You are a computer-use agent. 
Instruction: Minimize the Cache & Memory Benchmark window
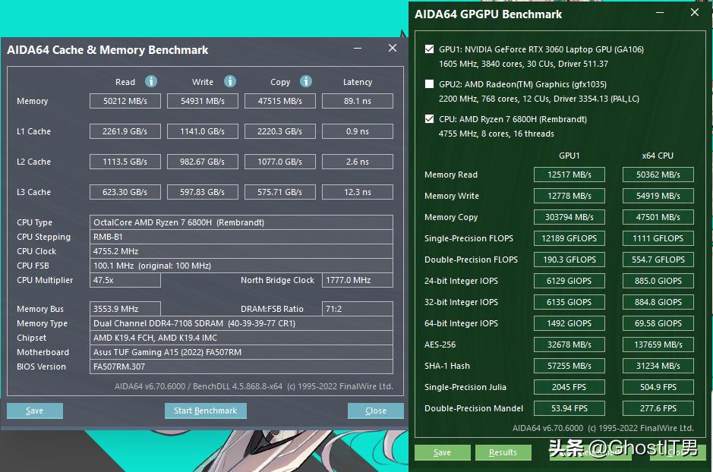click(x=358, y=49)
